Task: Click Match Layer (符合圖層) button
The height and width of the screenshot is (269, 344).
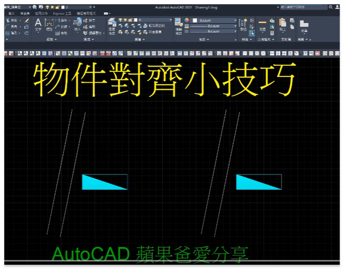Action: click(x=153, y=32)
